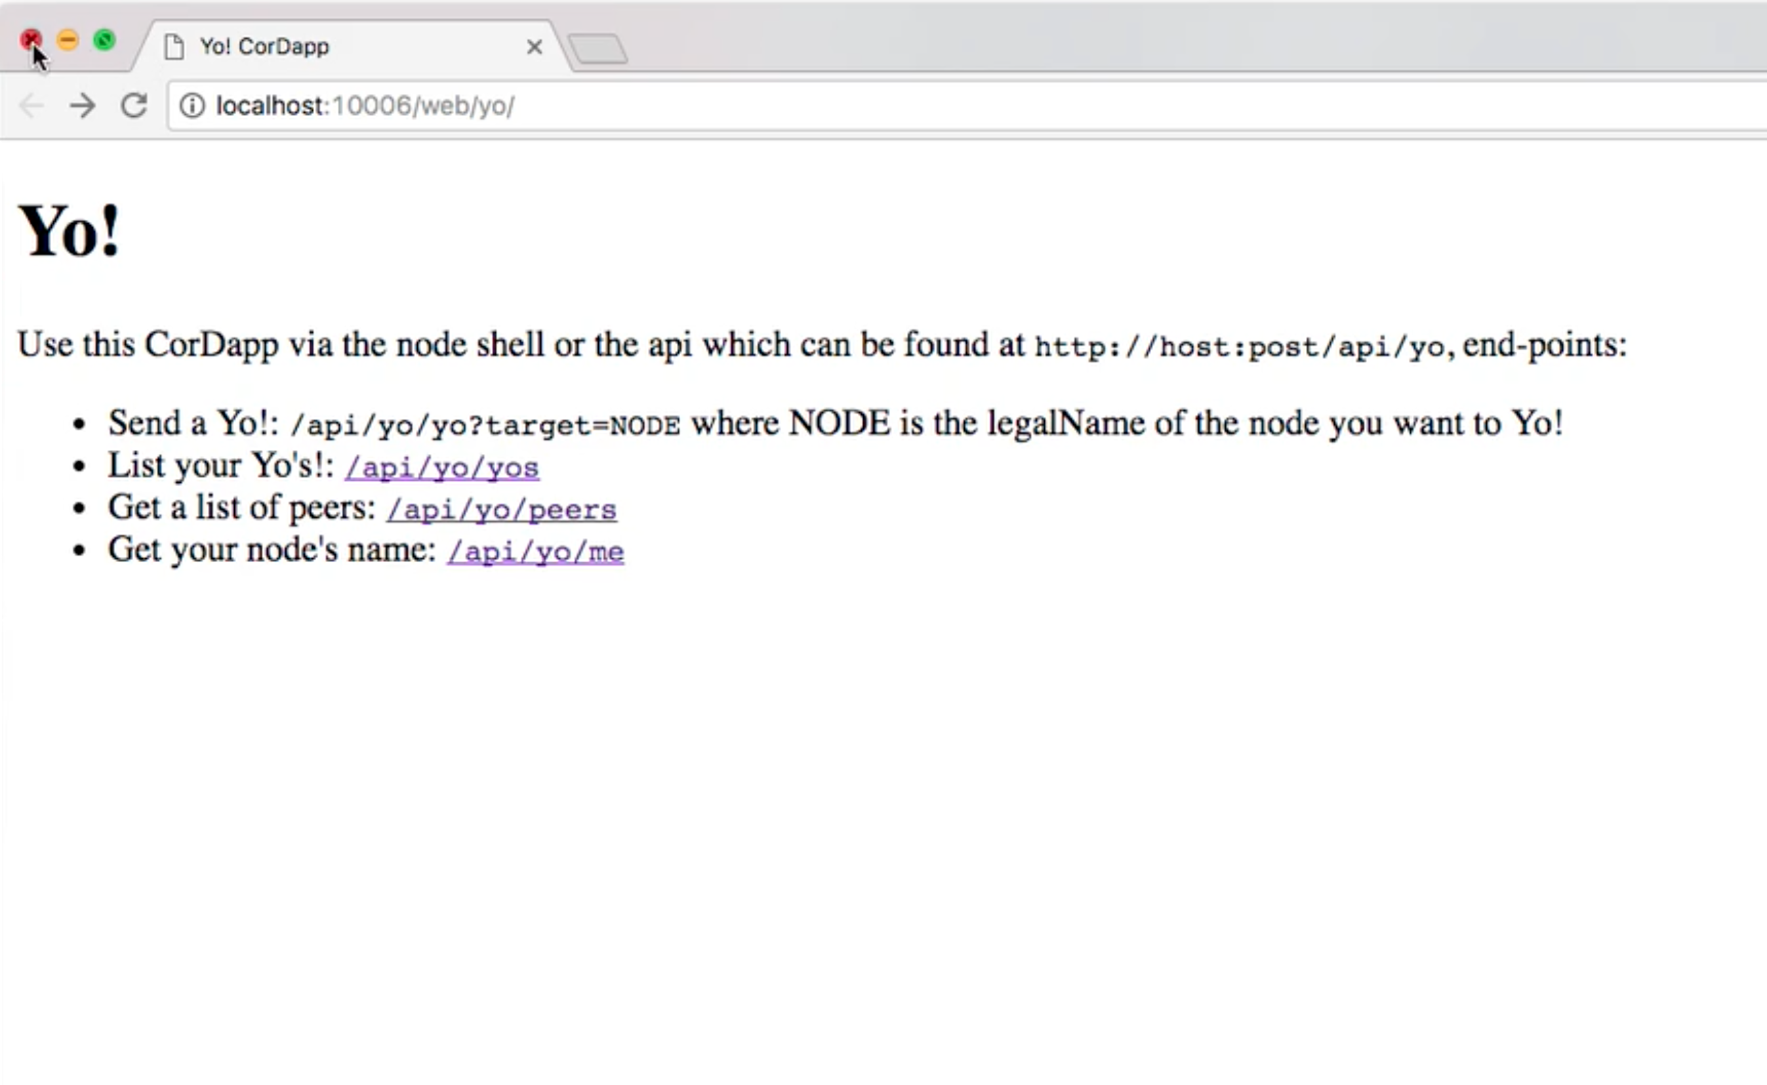Click the Yo! page heading

[70, 231]
